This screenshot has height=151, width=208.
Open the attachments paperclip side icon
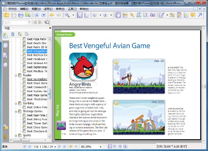[x=5, y=136]
